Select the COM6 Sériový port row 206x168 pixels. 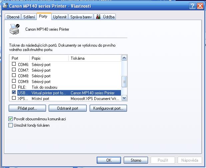pos(65,65)
